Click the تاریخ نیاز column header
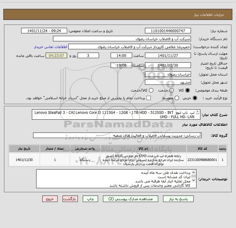Screen dimensions: 236x228 coord(24,148)
